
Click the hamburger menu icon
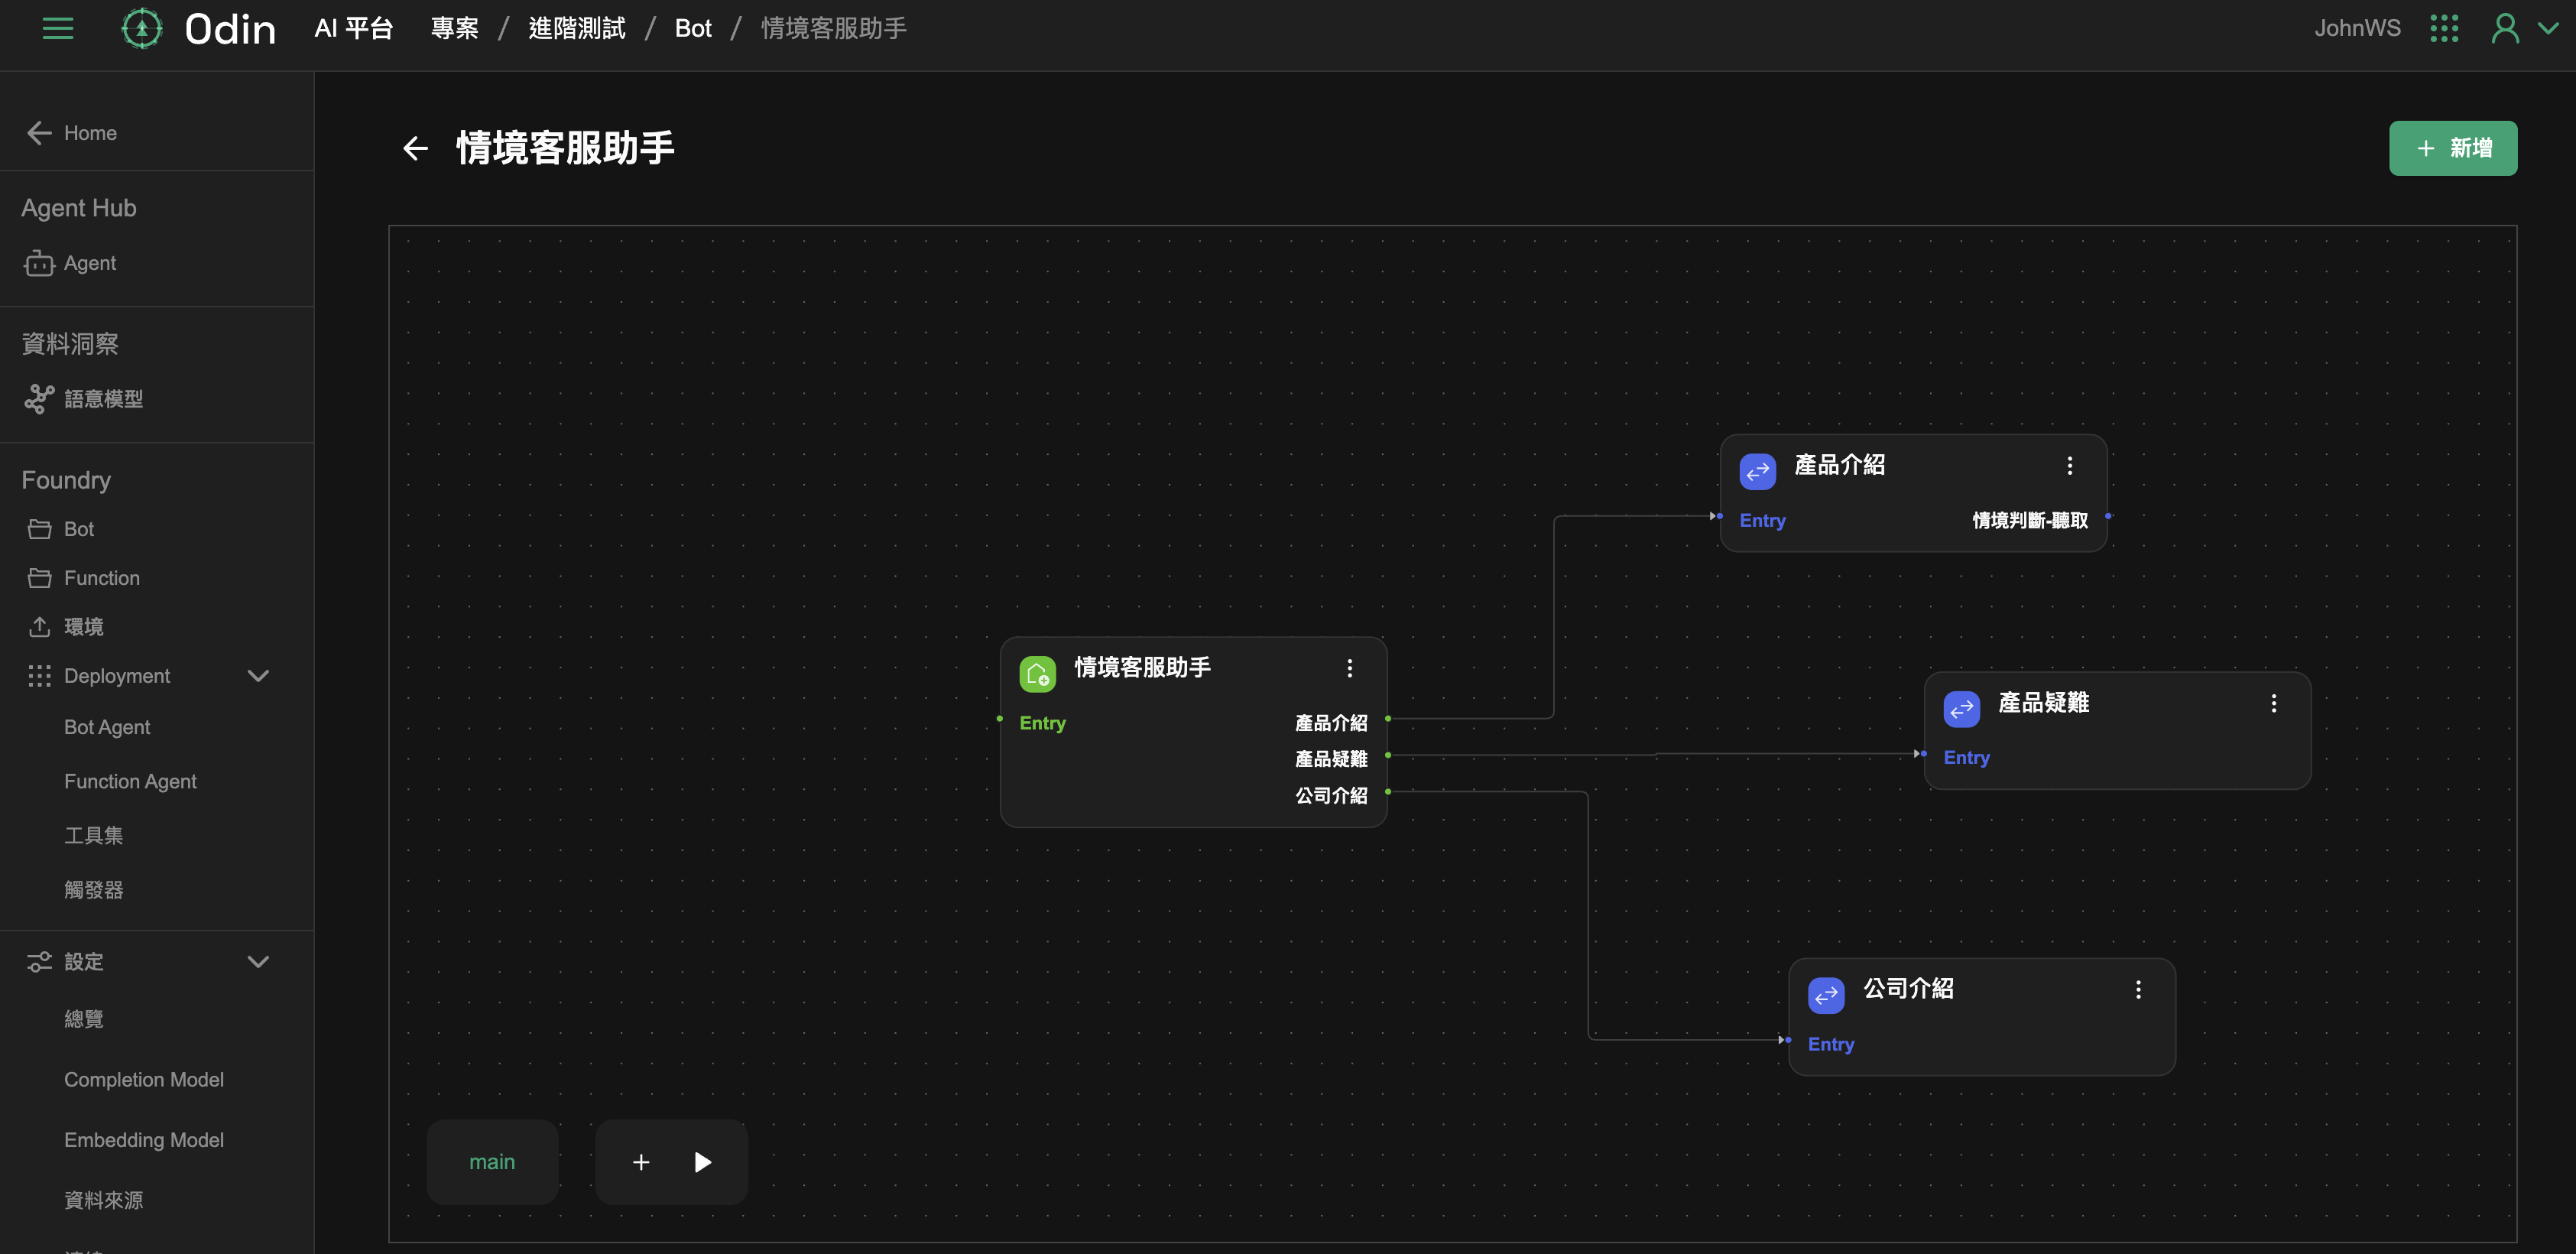tap(58, 28)
